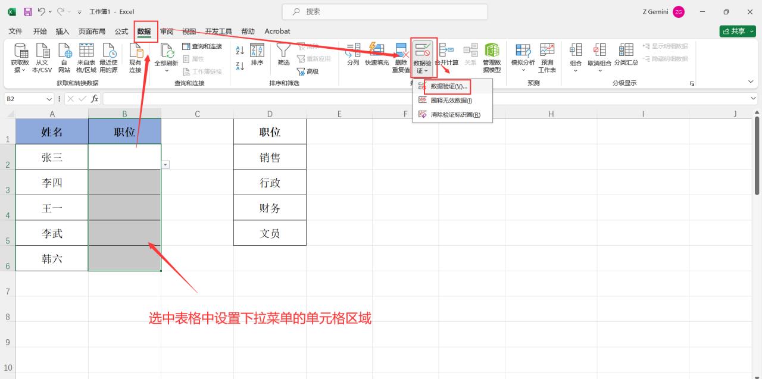Click the 来自表格/区域 icon
The image size is (762, 379).
tap(86, 58)
